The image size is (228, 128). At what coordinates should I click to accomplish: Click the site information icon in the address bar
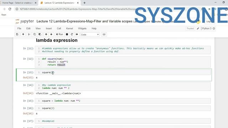click(17, 9)
